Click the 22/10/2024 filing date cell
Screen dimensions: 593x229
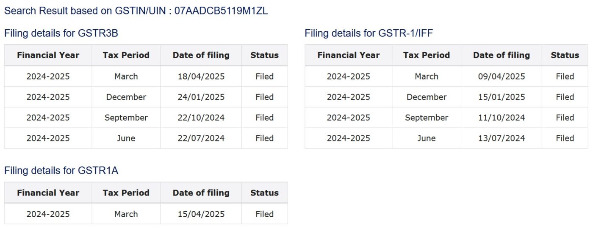click(201, 118)
